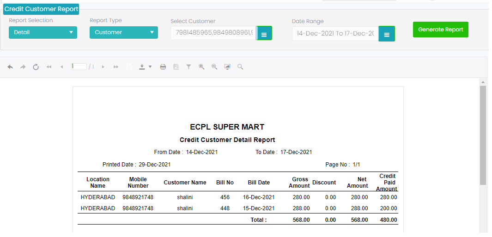Click the Page No 1/1 text
Viewport: 492px width, 237px height.
343,164
